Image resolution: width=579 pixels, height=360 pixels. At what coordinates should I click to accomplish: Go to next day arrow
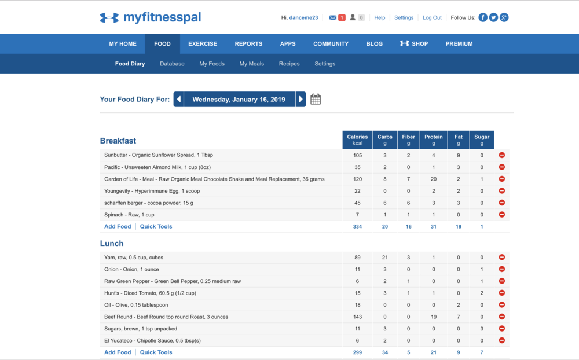(x=301, y=100)
